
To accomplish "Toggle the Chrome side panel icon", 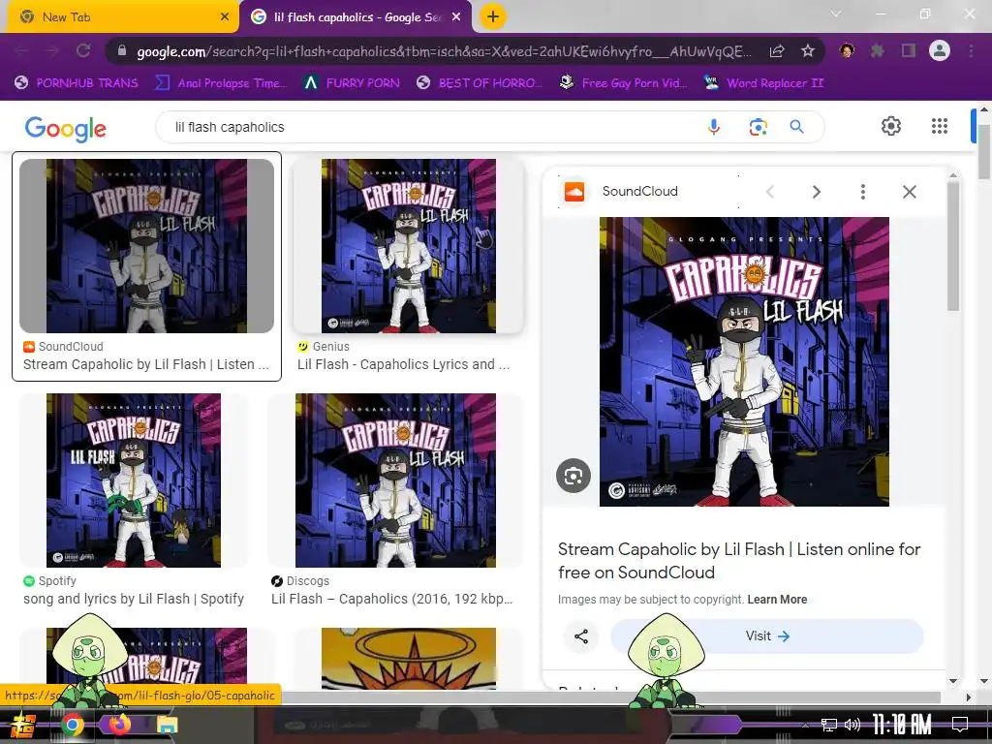I will [909, 50].
